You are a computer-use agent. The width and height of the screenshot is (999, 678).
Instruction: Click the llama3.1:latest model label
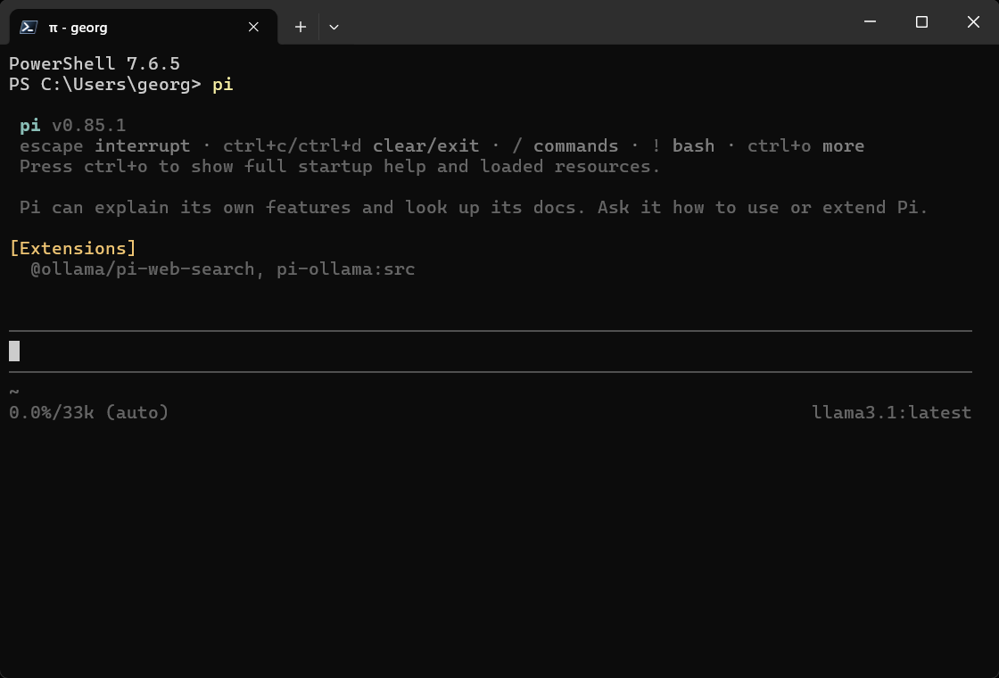[891, 412]
